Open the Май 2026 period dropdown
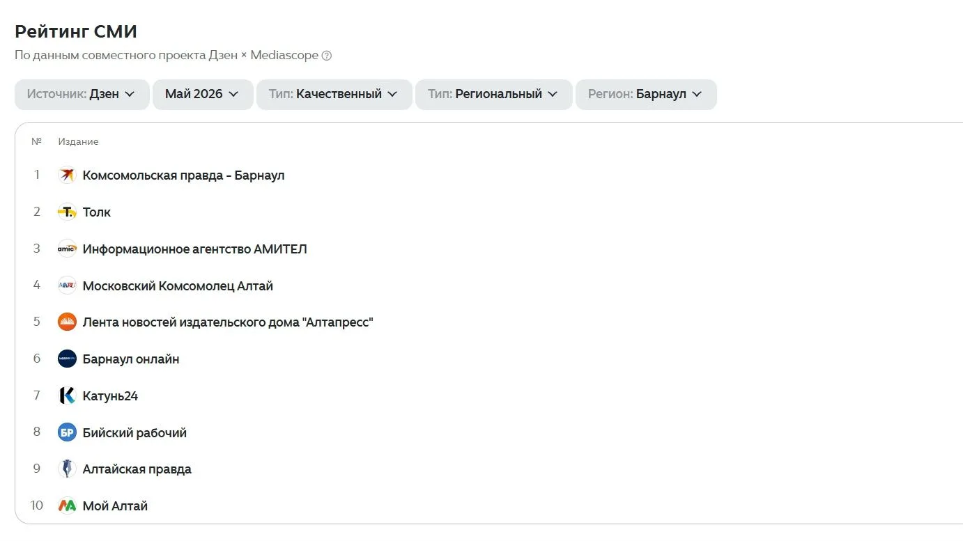This screenshot has width=963, height=541. point(203,95)
